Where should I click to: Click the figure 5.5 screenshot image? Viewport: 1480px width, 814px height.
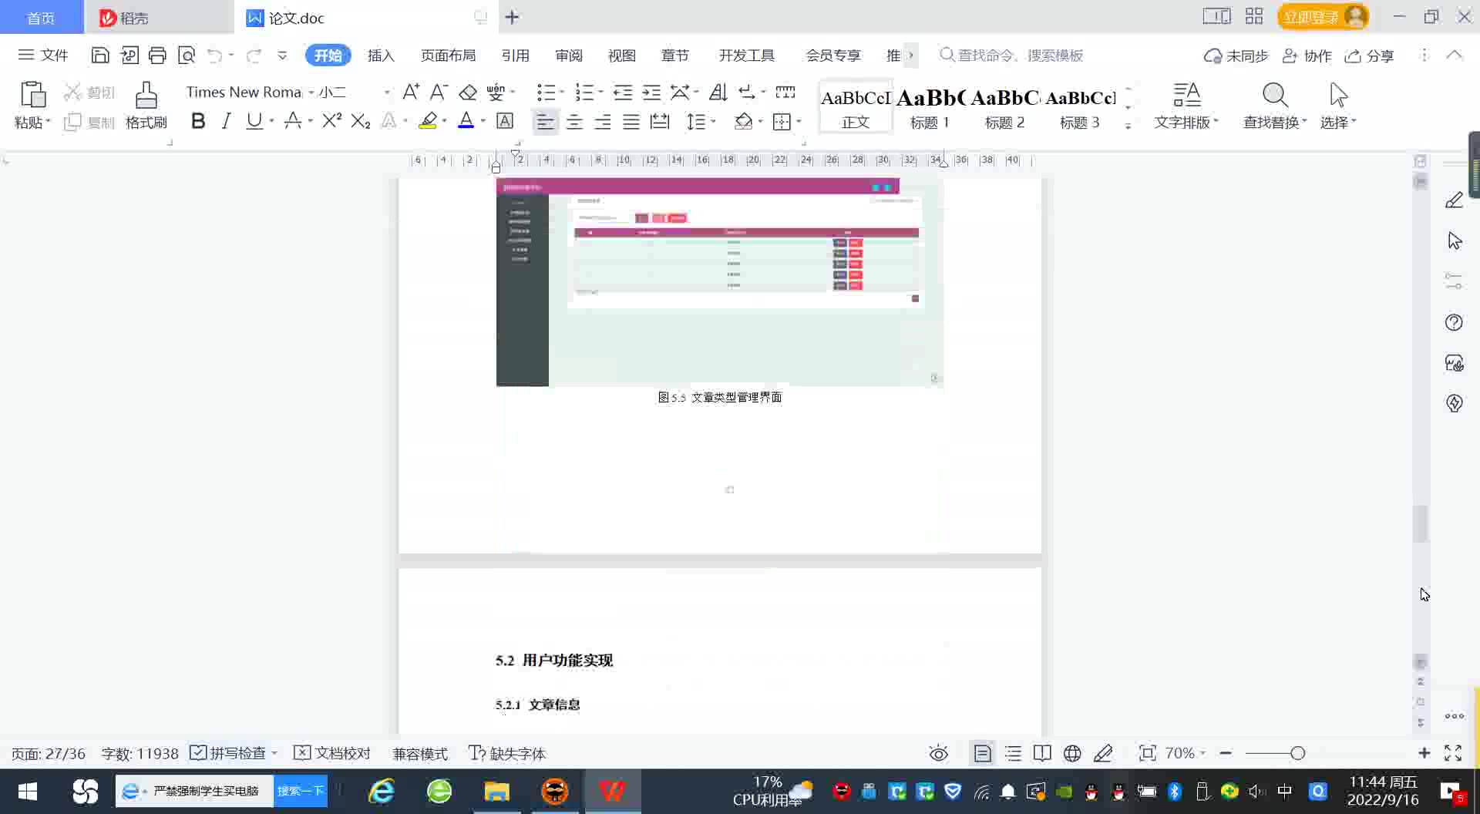point(720,282)
